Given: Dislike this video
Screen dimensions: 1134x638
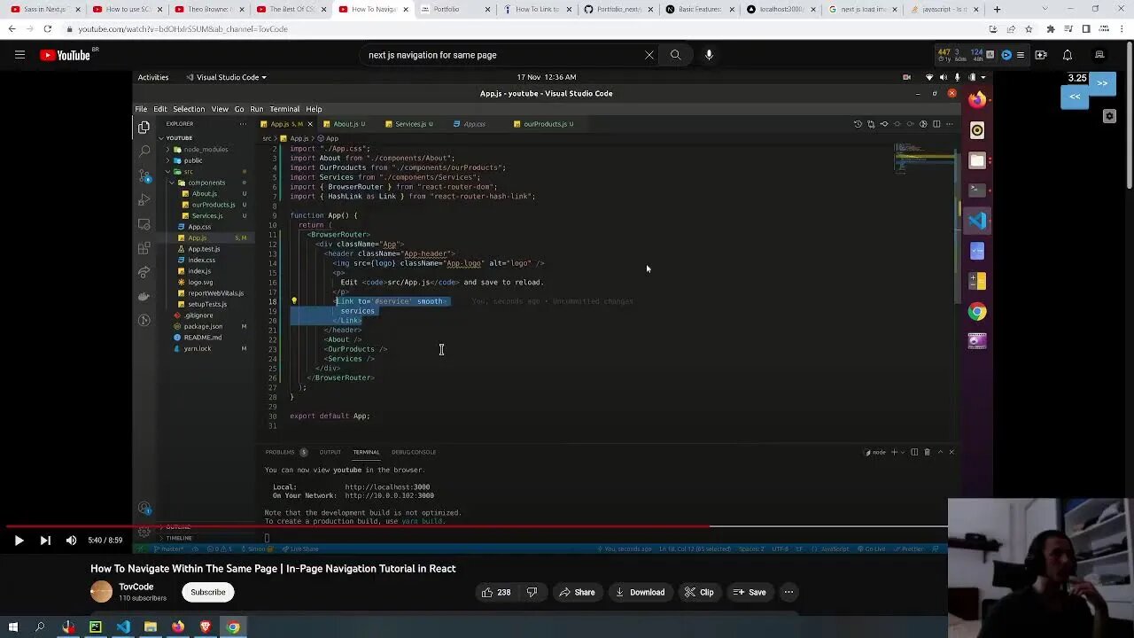Looking at the screenshot, I should click(532, 592).
